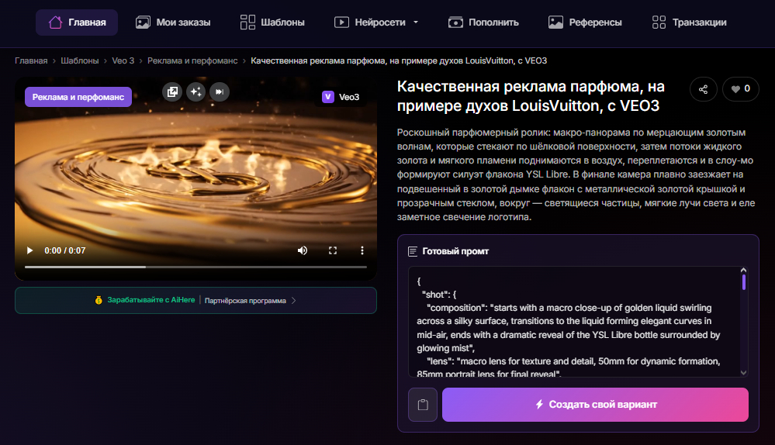Go to Мои заказы page
This screenshot has height=445, width=775.
(x=173, y=22)
